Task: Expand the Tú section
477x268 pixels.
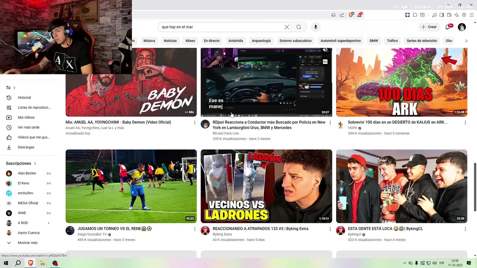Action: (11, 88)
